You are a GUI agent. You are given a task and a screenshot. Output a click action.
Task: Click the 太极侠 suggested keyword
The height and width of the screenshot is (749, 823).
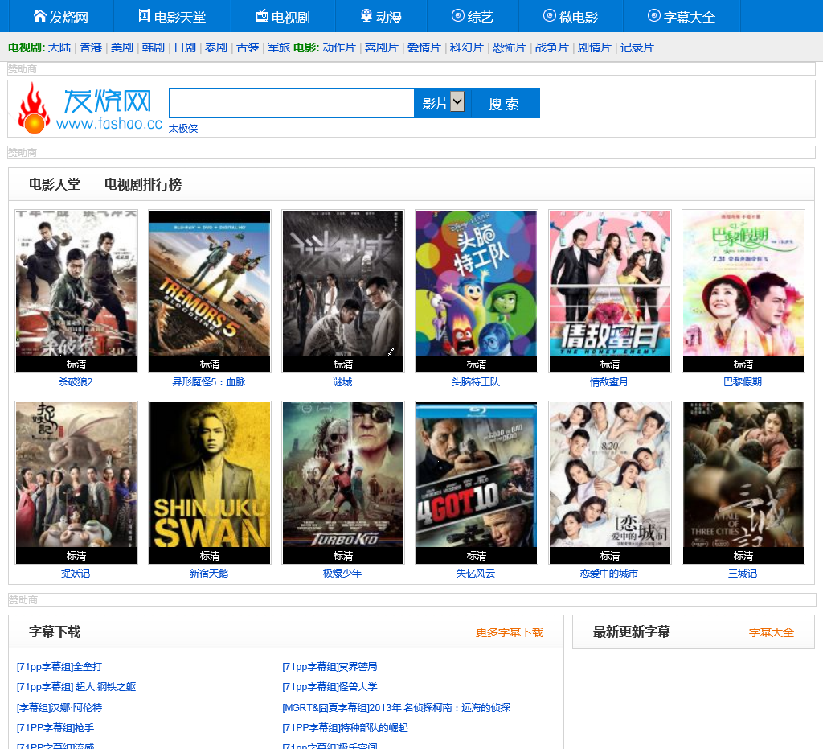click(183, 128)
